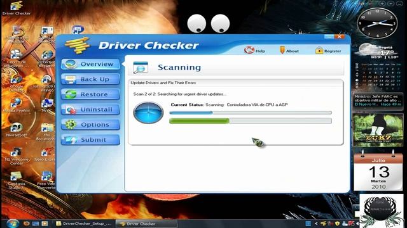
Task: Click the Help lifebuoy icon
Action: (249, 49)
